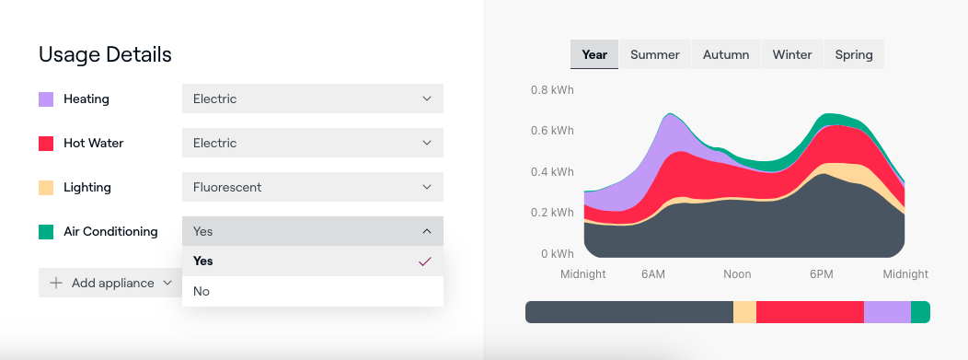Click the 0.4 kWh axis label
This screenshot has height=360, width=968.
tap(552, 171)
